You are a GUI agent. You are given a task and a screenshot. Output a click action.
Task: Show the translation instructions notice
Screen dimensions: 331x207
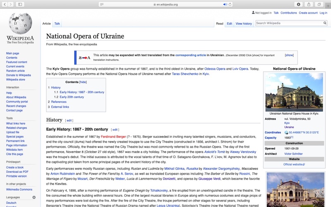pos(289,55)
